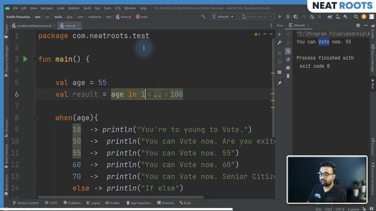Open Version Control tool window

tap(26, 203)
